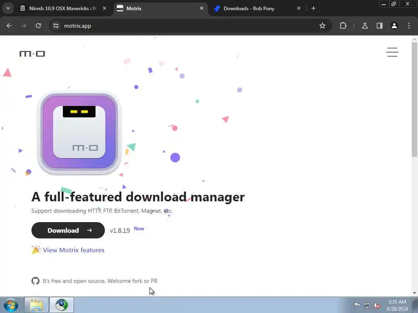418x313 pixels.
Task: Open the hamburger navigation menu
Action: click(x=392, y=52)
